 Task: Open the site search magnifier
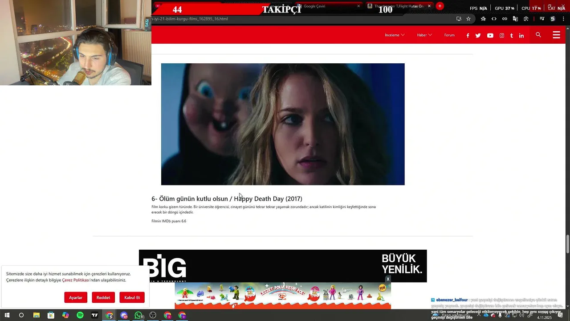tap(538, 35)
